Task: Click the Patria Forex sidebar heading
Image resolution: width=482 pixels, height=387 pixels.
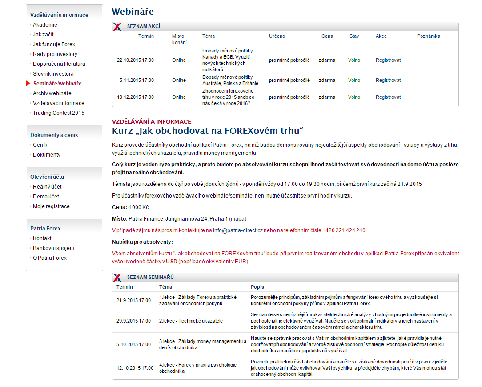Action: (x=45, y=229)
